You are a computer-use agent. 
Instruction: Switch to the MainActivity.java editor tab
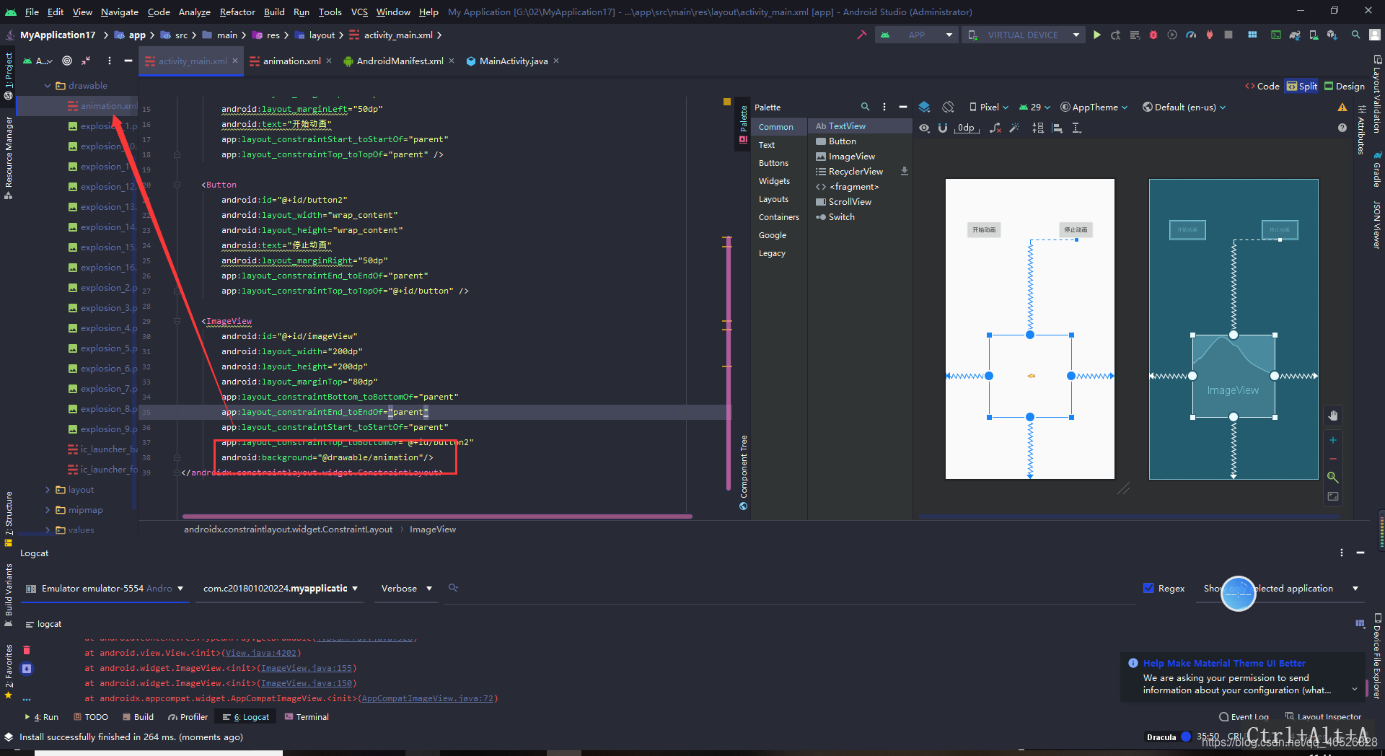tap(513, 61)
